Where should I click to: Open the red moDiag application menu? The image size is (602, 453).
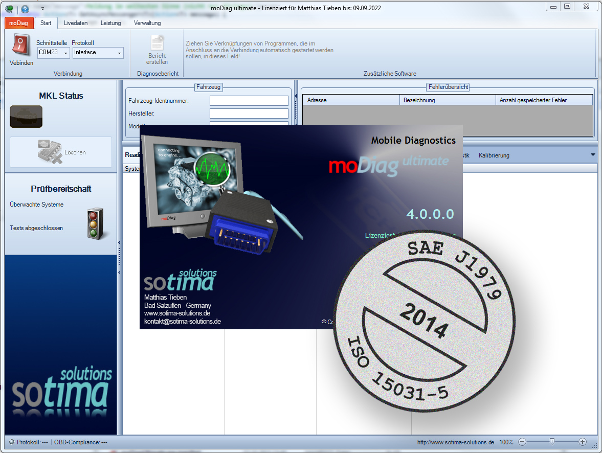tap(19, 23)
